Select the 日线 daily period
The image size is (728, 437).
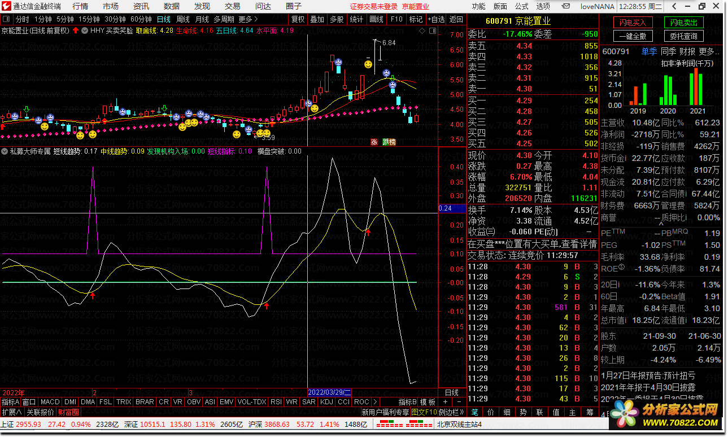(x=164, y=19)
